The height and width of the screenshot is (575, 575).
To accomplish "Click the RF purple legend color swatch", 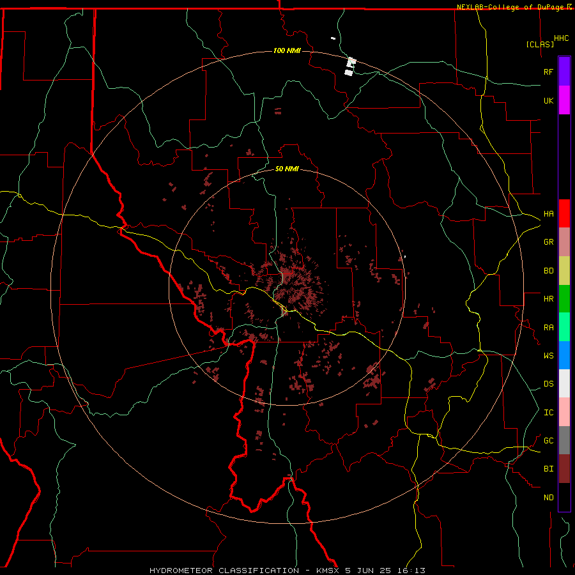I will 564,72.
